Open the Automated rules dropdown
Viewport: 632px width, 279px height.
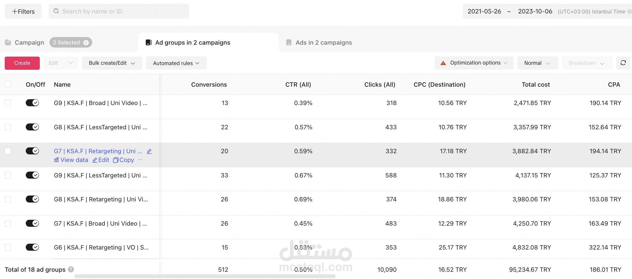(176, 63)
